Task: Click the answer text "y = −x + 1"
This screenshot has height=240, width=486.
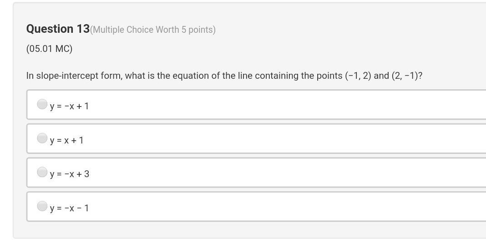Action: [70, 107]
